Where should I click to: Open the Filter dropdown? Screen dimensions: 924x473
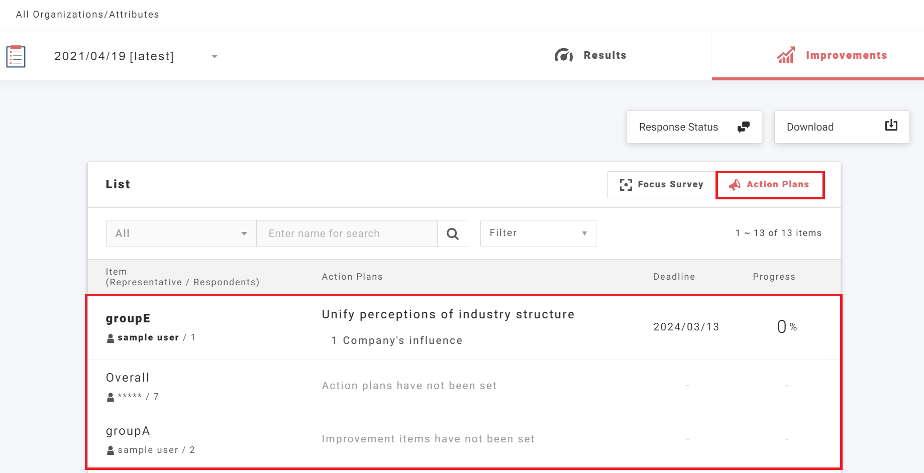click(538, 233)
